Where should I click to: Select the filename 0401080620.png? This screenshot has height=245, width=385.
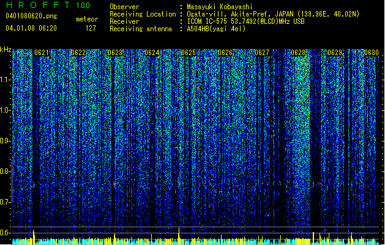tap(31, 16)
